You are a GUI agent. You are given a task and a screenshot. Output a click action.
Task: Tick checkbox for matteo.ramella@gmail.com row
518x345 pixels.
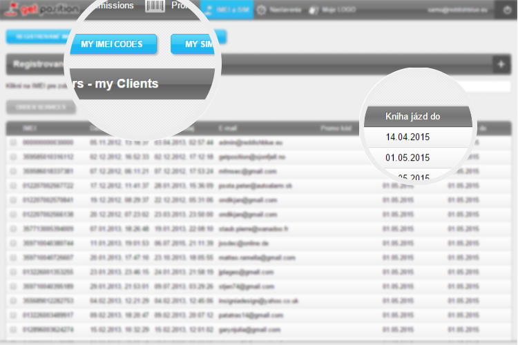pos(13,257)
